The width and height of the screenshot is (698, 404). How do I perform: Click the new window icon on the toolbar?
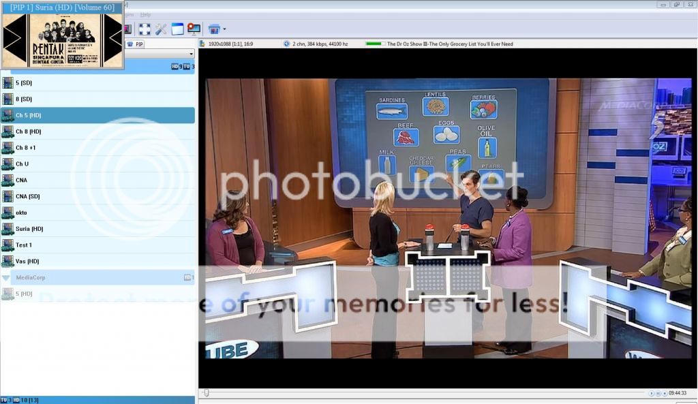(x=177, y=29)
